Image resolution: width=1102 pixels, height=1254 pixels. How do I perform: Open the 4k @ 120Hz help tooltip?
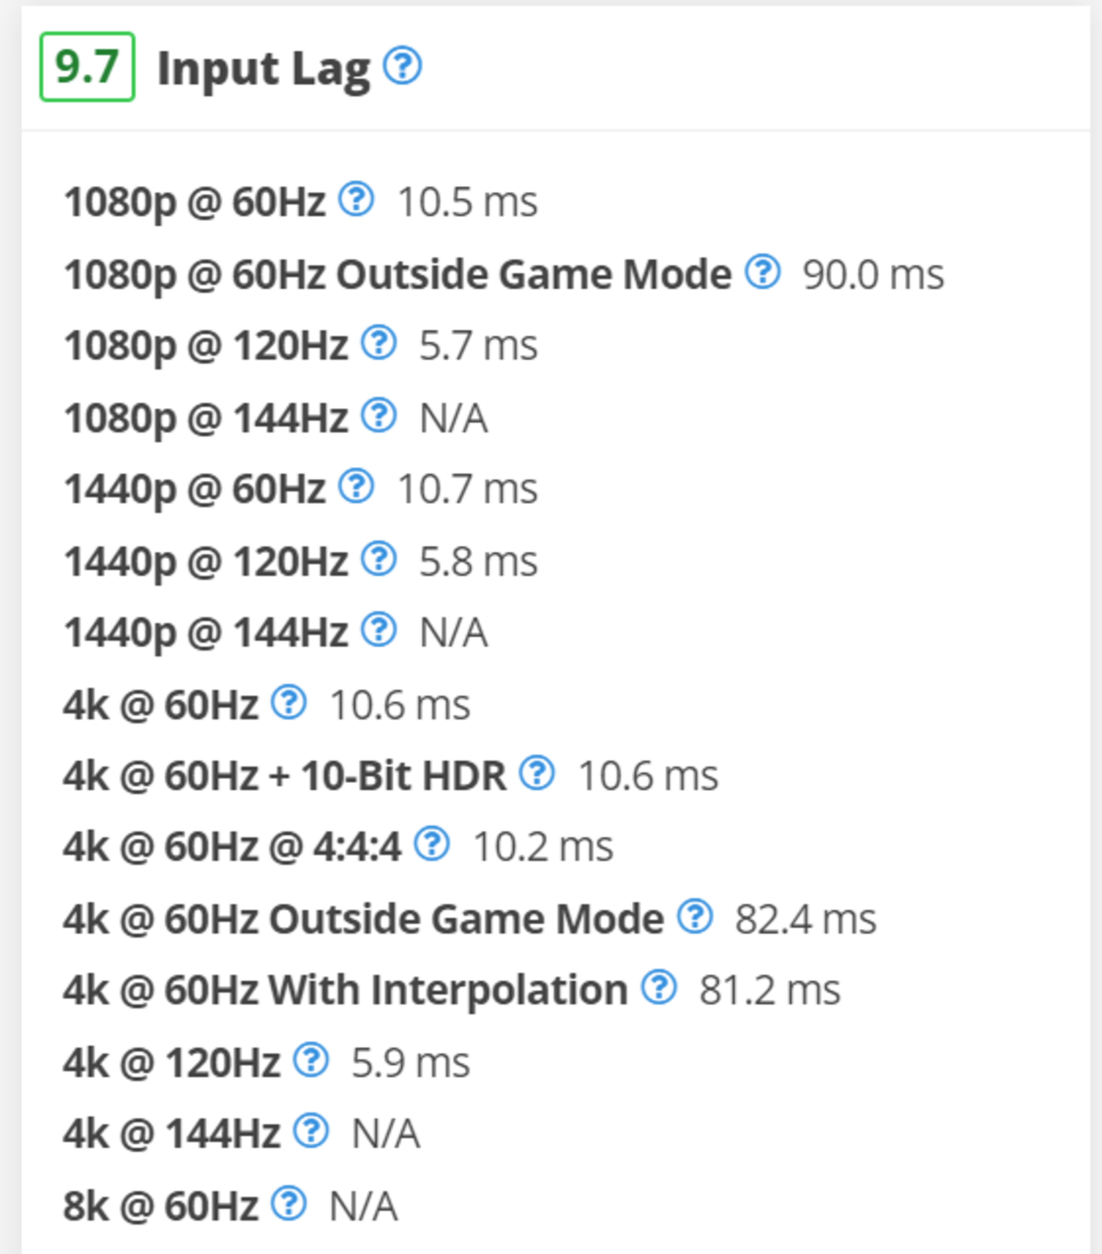311,1060
